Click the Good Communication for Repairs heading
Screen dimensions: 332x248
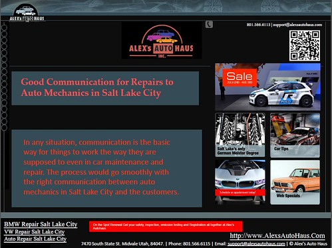(97, 87)
